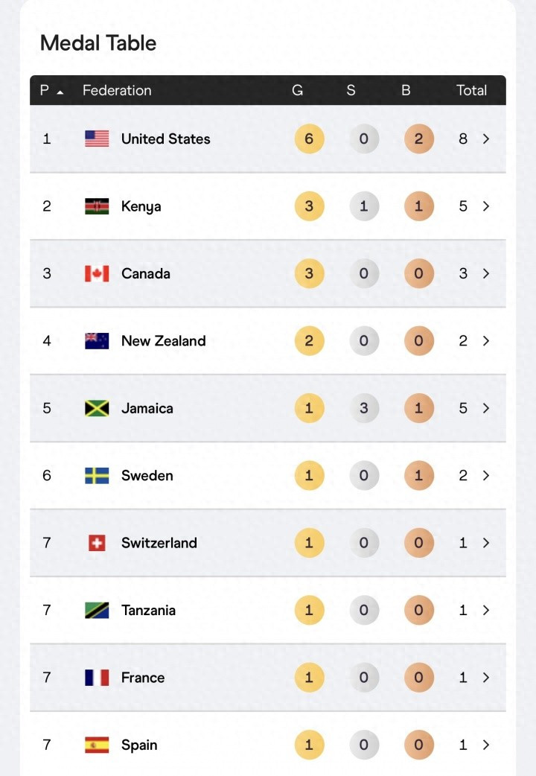Expand the United States row chevron
This screenshot has height=776, width=536.
[486, 139]
